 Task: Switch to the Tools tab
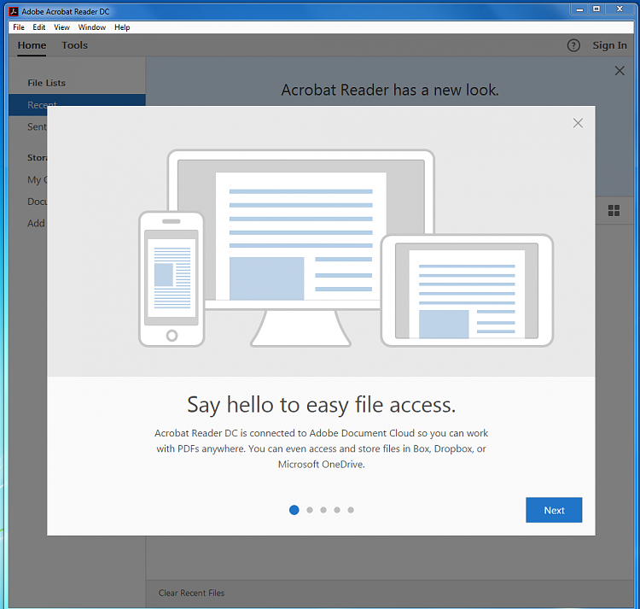click(x=75, y=45)
